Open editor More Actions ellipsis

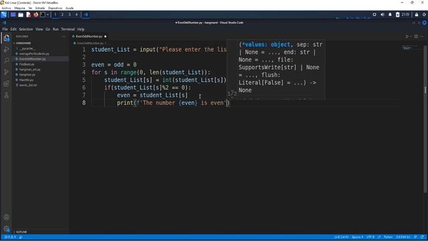tap(422, 36)
